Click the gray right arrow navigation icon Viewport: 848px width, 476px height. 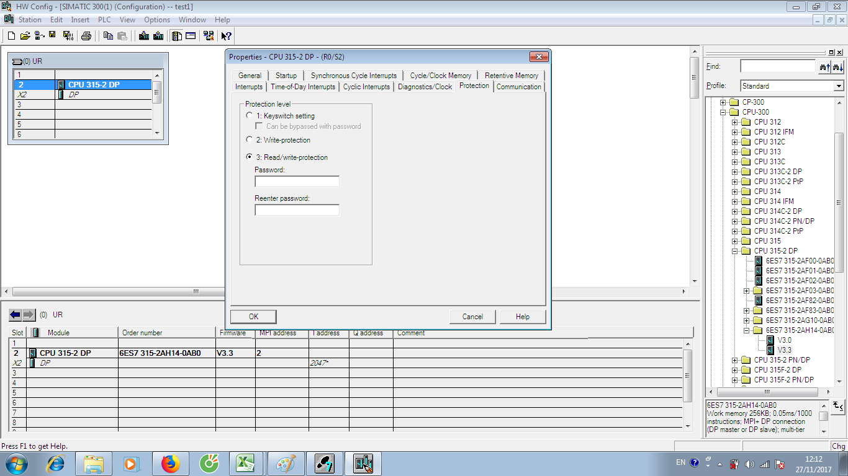tap(29, 315)
